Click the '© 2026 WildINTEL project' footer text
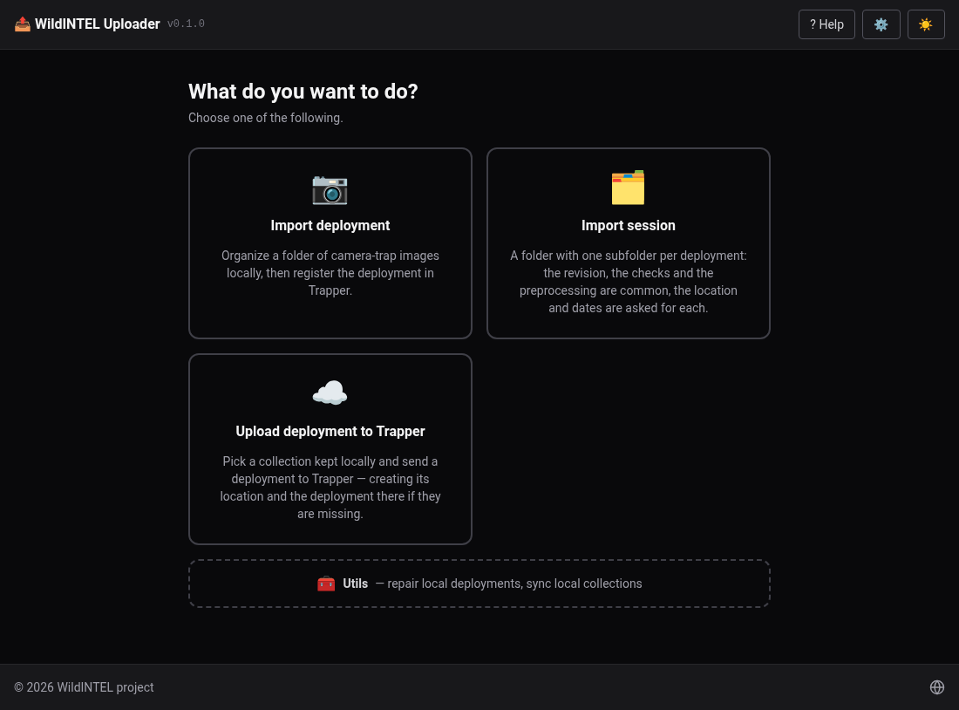959x710 pixels. 84,687
